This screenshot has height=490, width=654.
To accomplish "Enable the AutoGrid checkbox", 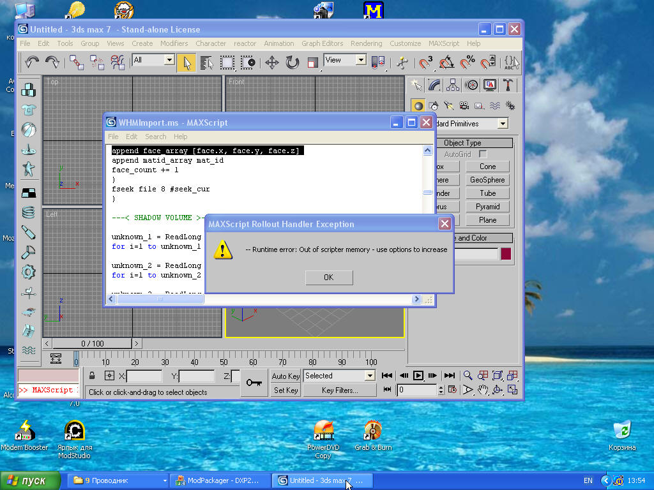I will click(x=483, y=154).
